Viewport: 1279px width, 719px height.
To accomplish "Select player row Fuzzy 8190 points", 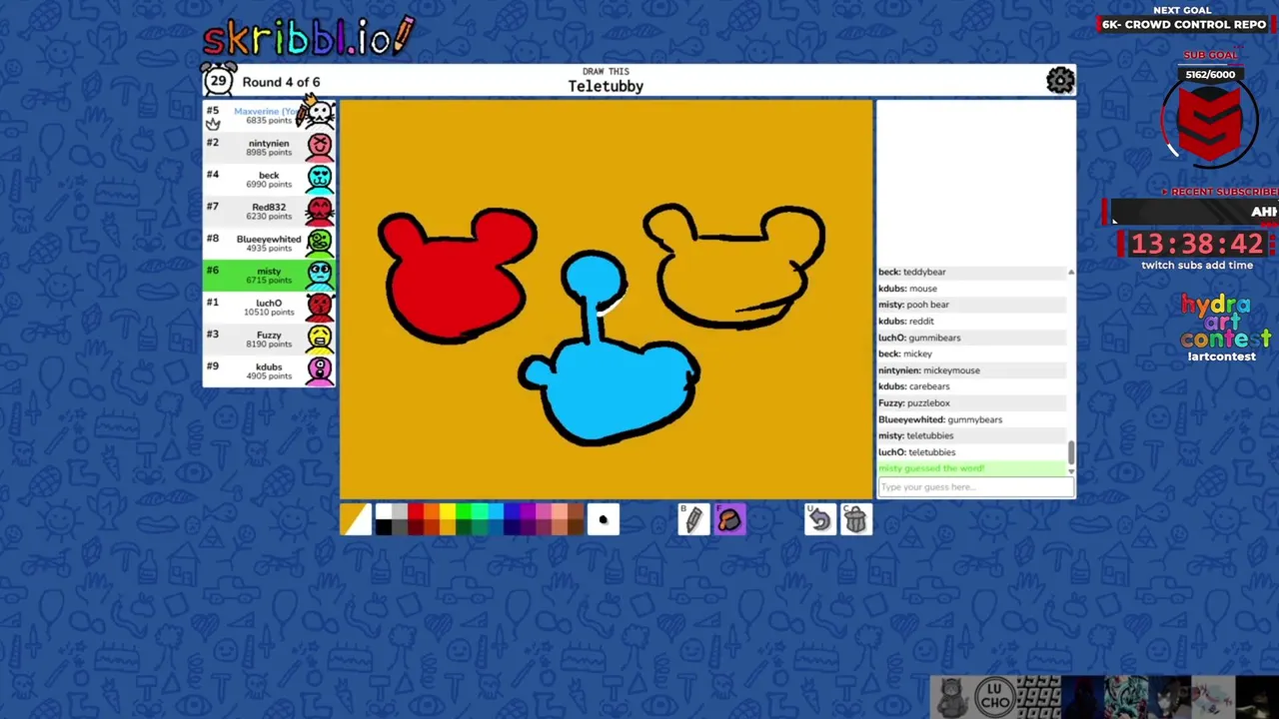I will pos(269,340).
